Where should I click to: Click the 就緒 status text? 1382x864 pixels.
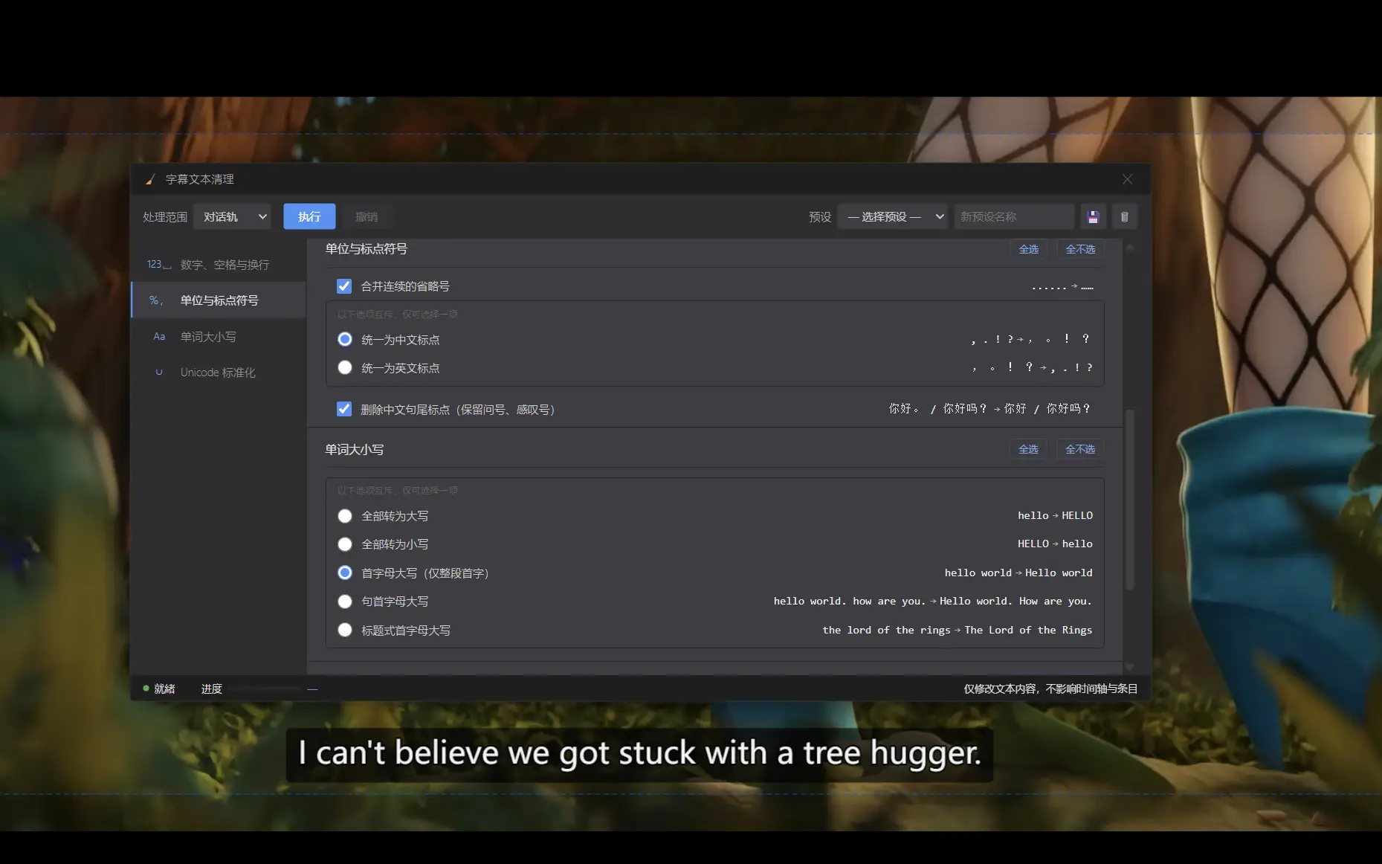[164, 689]
